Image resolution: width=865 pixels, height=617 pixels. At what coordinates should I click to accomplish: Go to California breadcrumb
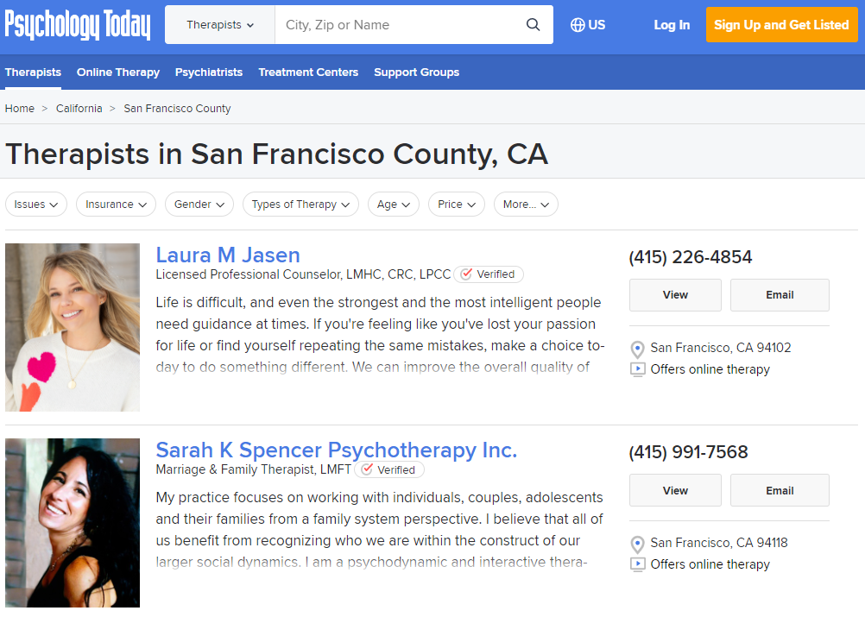(79, 109)
